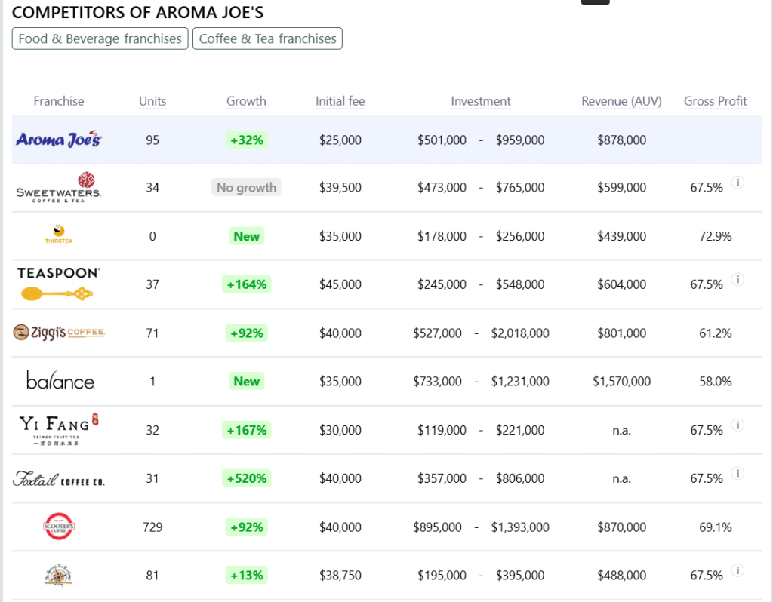Click the Initial fee column header

340,101
